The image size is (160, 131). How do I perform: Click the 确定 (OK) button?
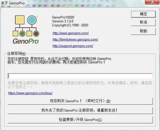[143, 14]
